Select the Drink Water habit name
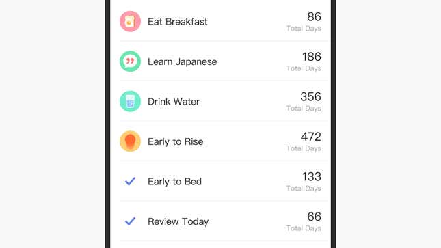This screenshot has height=248, width=441. tap(174, 102)
